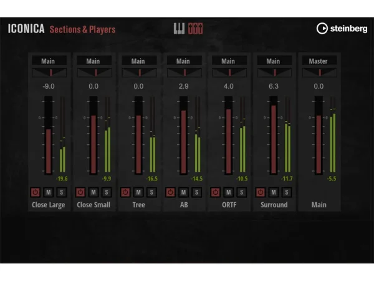Click the ICONICA title logo
374x281 pixels.
click(25, 29)
